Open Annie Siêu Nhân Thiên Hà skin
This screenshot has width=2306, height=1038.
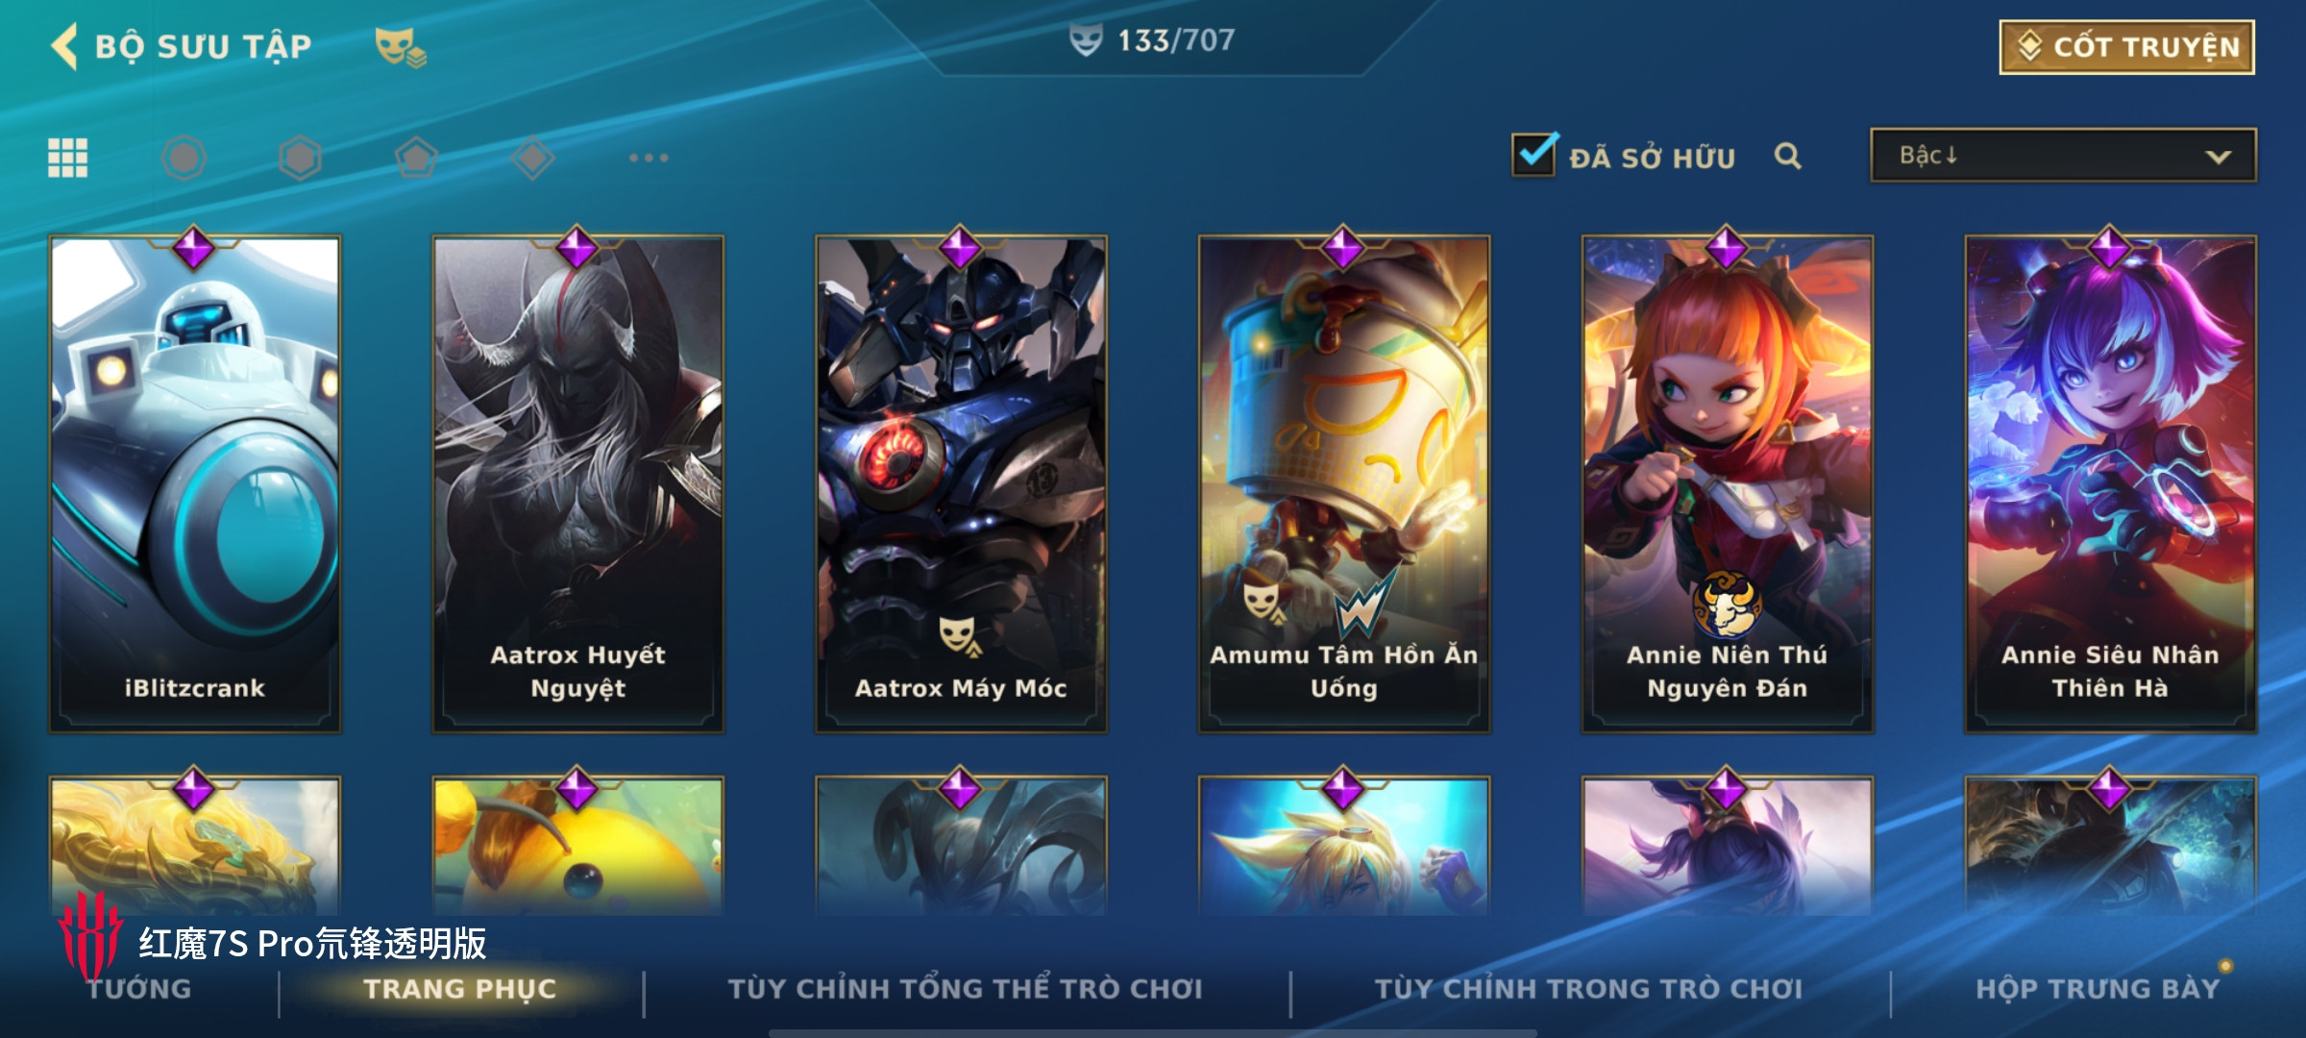(x=2110, y=483)
